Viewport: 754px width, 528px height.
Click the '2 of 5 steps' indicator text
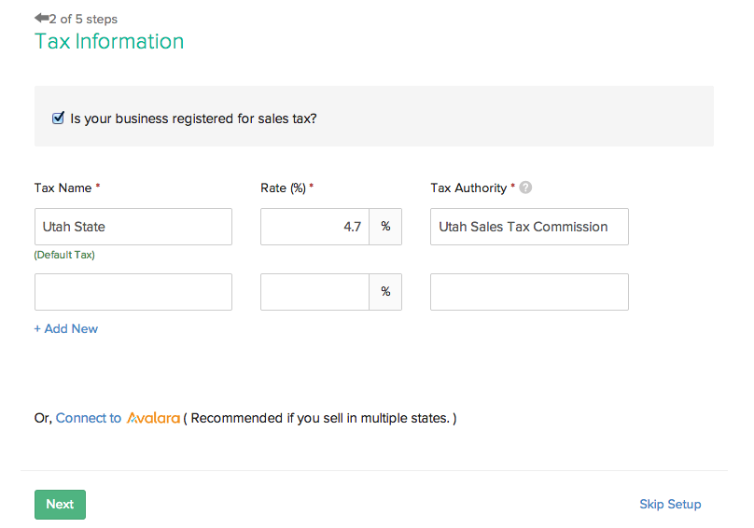coord(84,19)
